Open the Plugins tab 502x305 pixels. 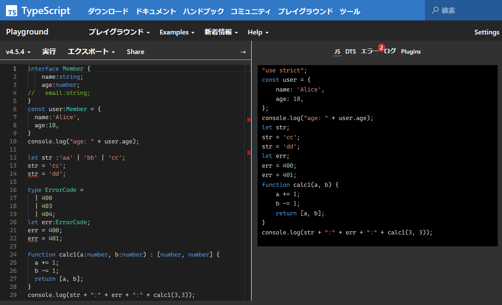point(410,51)
